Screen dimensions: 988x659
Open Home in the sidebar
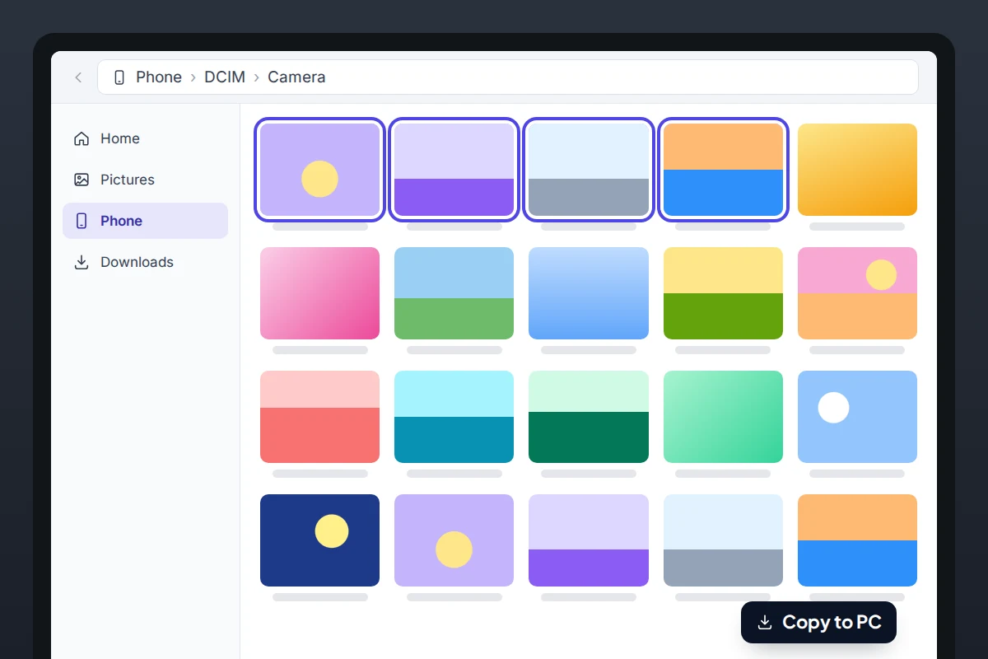[145, 138]
